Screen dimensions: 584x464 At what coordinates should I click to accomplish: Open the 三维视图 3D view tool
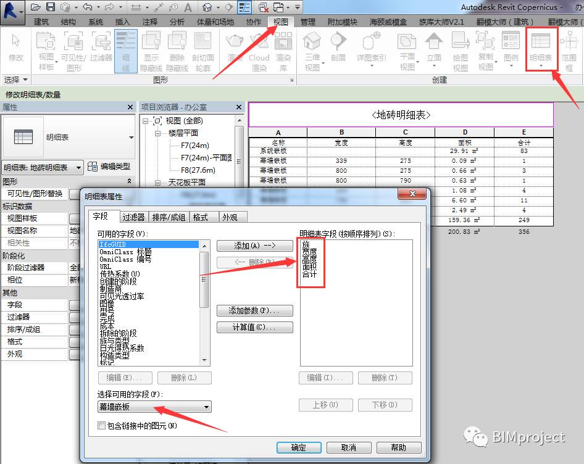point(312,51)
